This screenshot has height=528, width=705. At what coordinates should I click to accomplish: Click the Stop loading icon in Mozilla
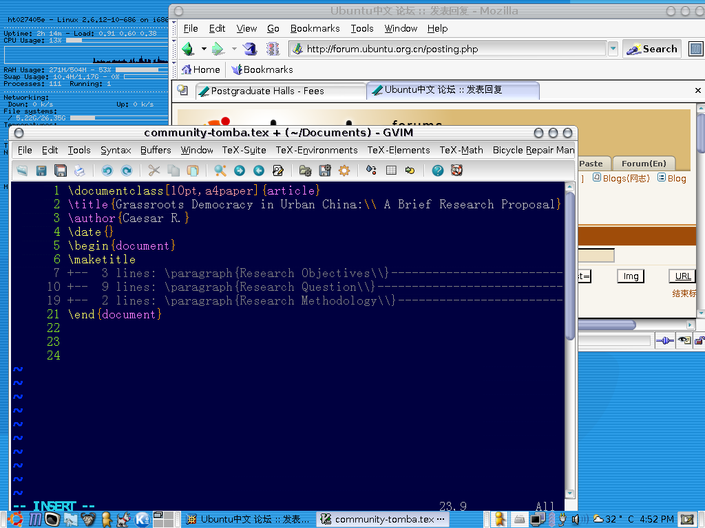point(273,49)
